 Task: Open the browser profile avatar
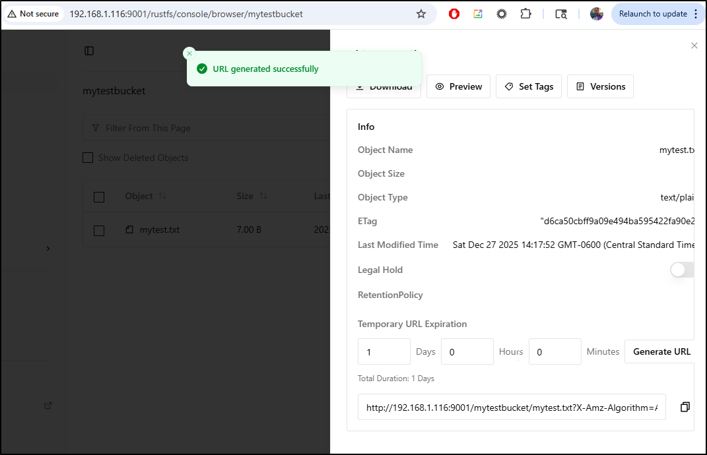(596, 14)
